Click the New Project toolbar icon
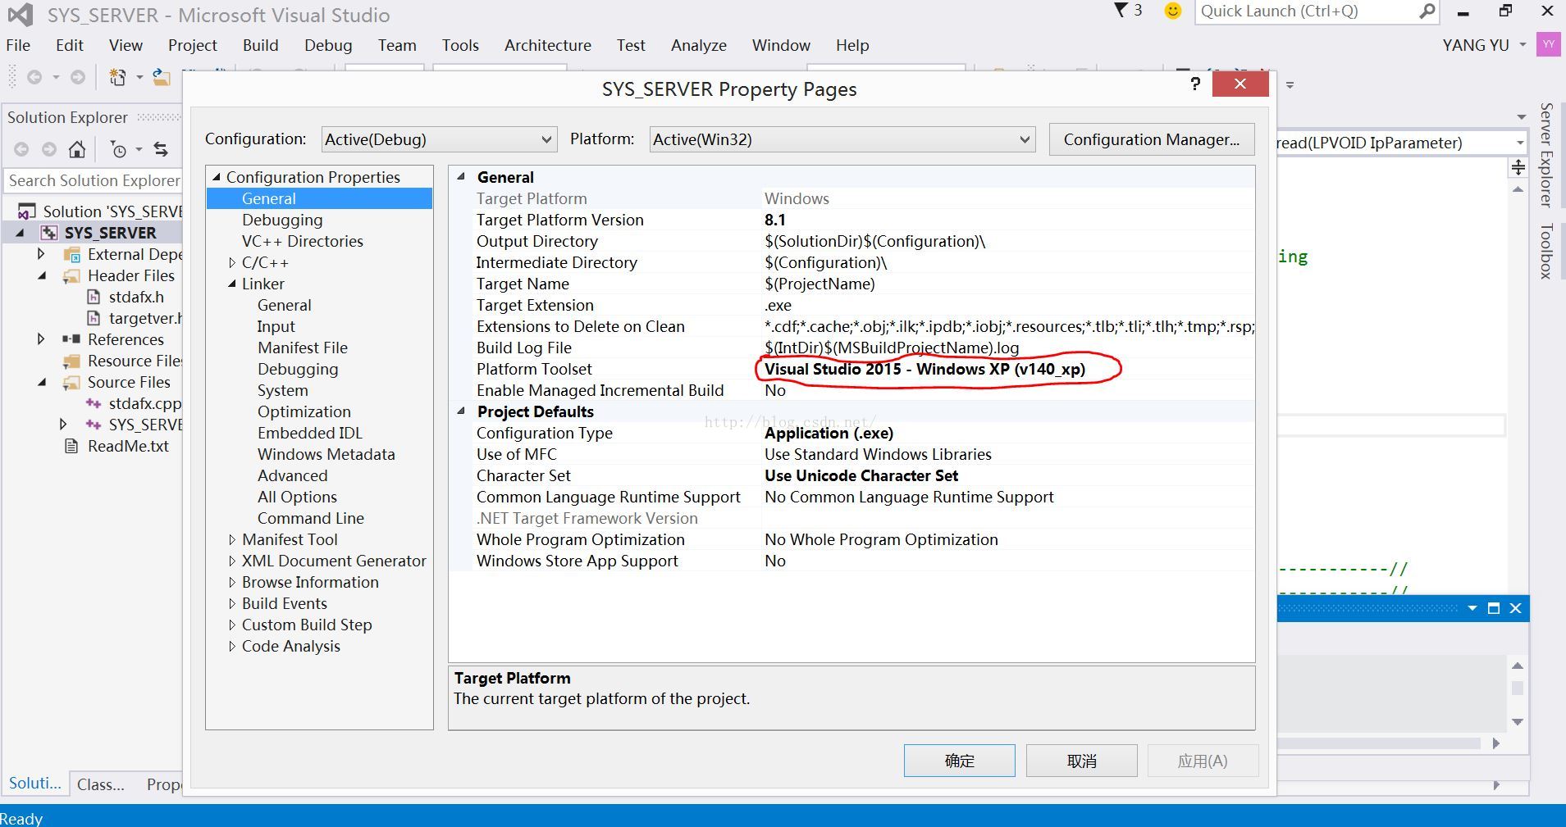 tap(117, 77)
